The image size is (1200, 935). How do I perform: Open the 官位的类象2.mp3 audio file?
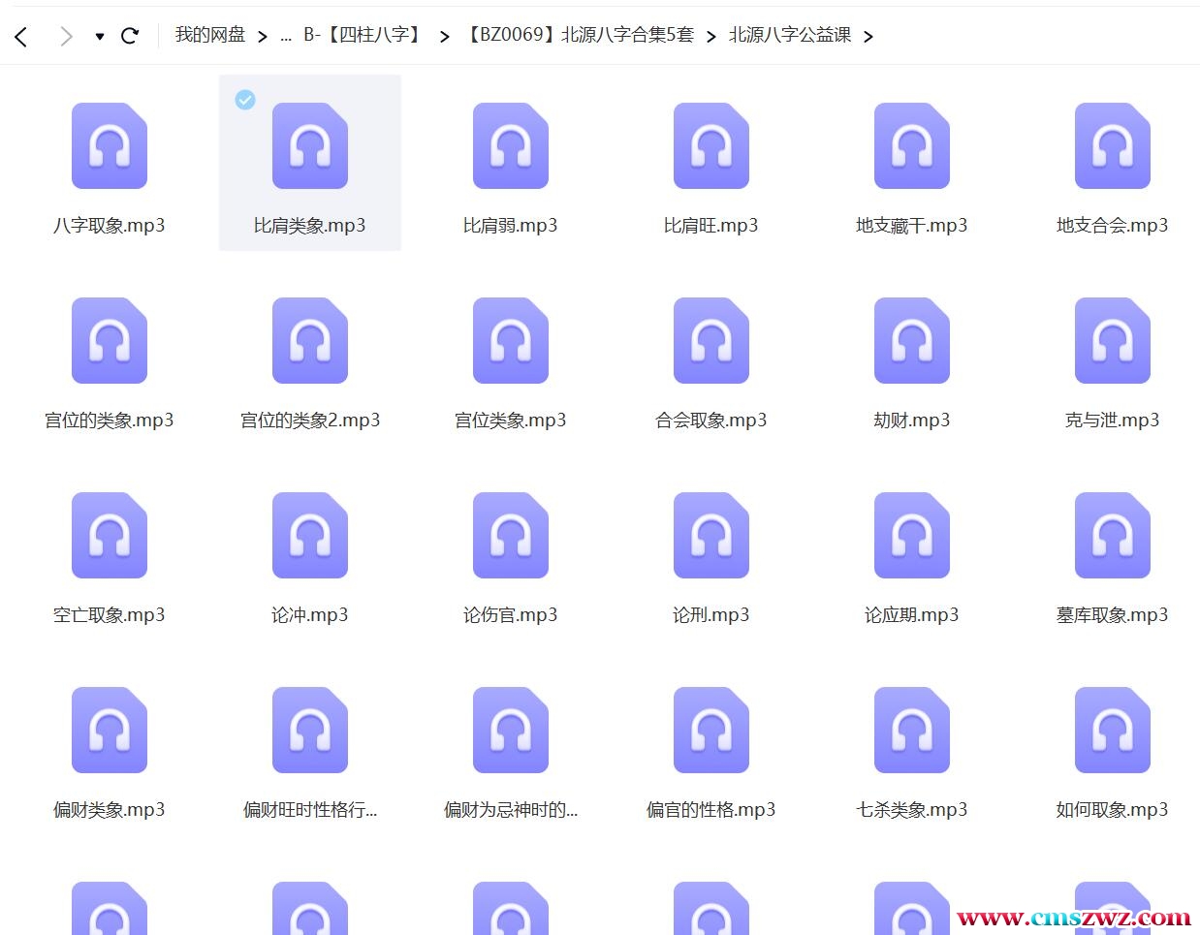coord(310,341)
